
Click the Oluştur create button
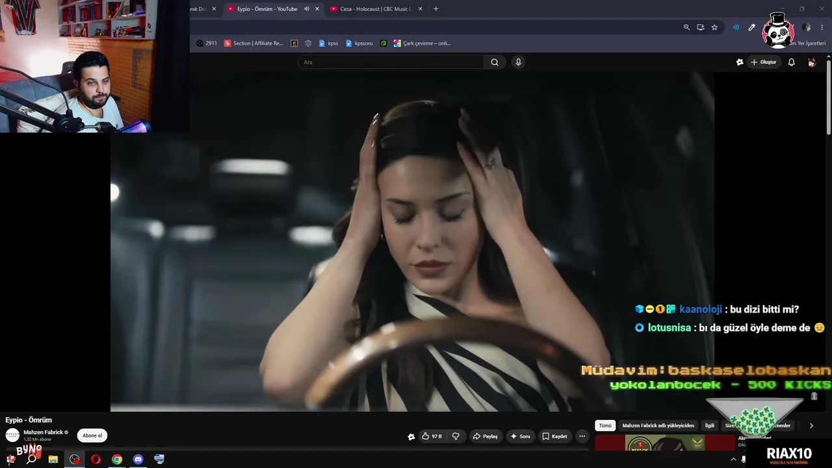[x=764, y=62]
